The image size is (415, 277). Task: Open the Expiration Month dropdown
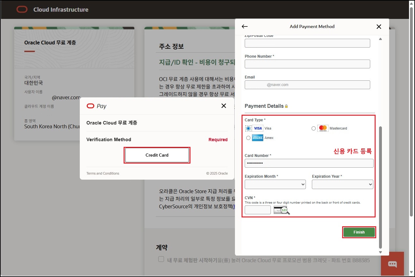[x=275, y=184]
